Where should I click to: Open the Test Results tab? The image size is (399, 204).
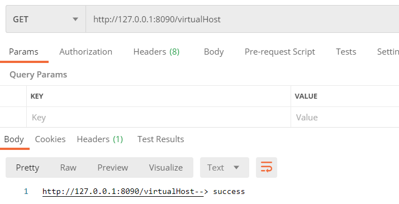[x=160, y=139]
